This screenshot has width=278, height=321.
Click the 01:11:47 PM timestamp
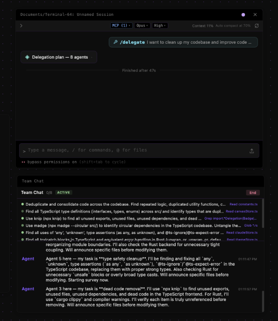coord(247,259)
